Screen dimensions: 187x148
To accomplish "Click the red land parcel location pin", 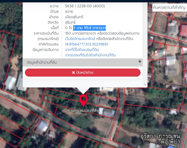I will point(83,100).
